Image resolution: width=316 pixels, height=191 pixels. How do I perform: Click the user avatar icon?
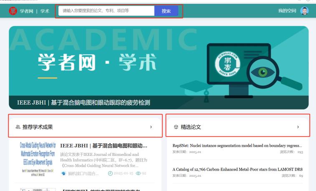click(304, 11)
